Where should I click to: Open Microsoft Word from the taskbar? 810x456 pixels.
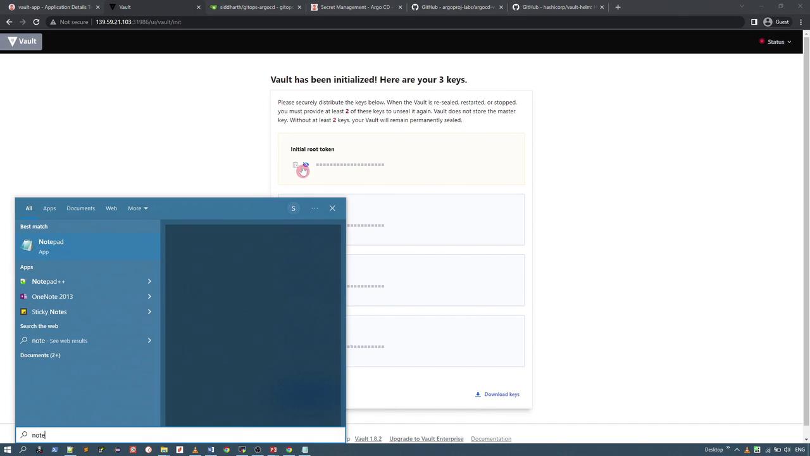[211, 450]
